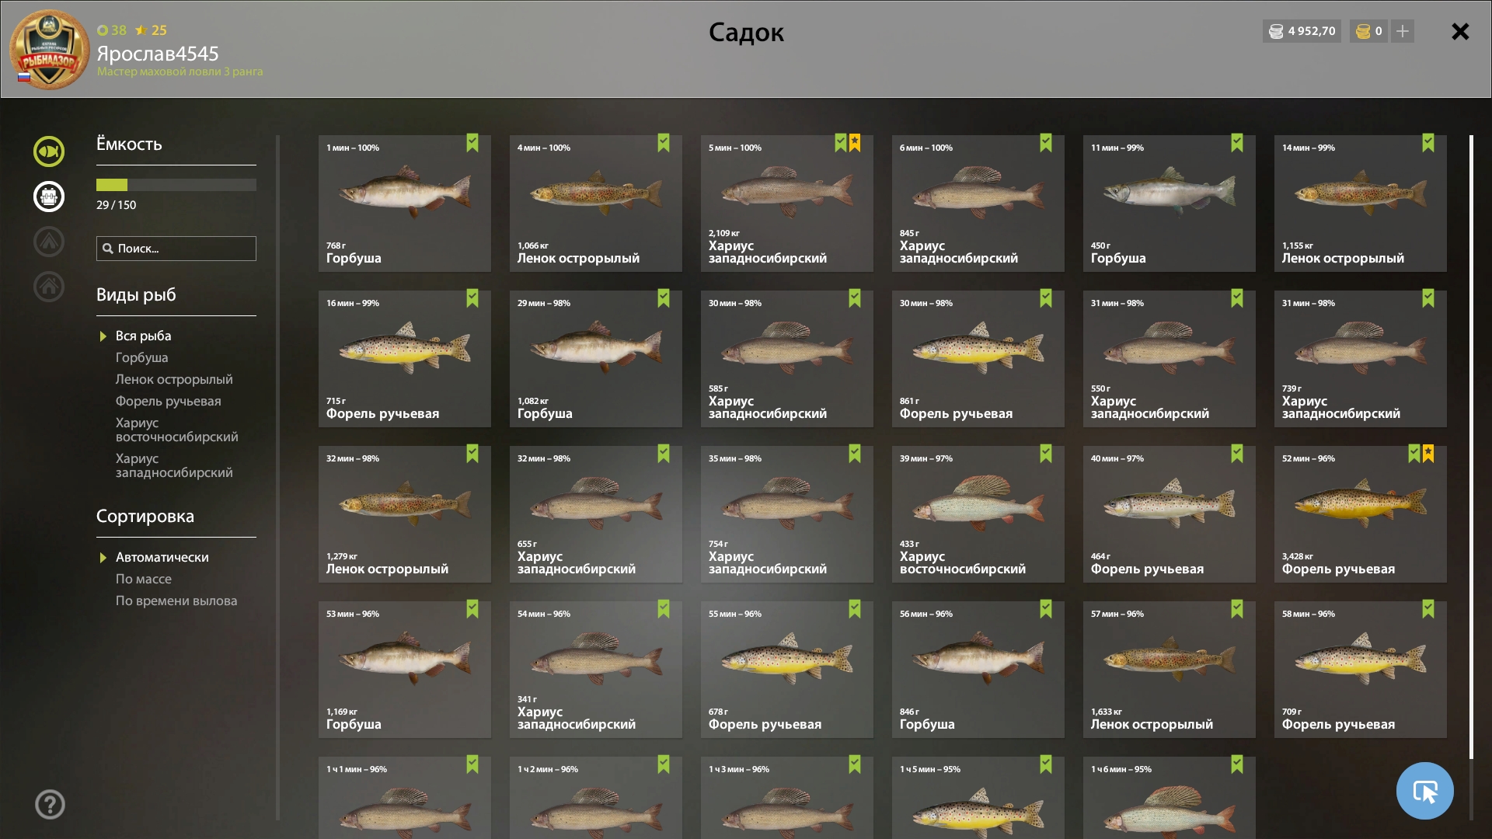Image resolution: width=1492 pixels, height=839 pixels.
Task: Click the Рыбнадзор player avatar badge
Action: [x=49, y=49]
